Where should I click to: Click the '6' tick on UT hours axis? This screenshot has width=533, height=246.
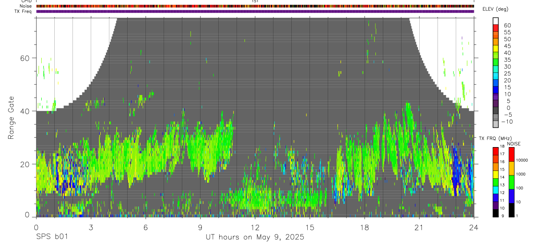coord(145,227)
